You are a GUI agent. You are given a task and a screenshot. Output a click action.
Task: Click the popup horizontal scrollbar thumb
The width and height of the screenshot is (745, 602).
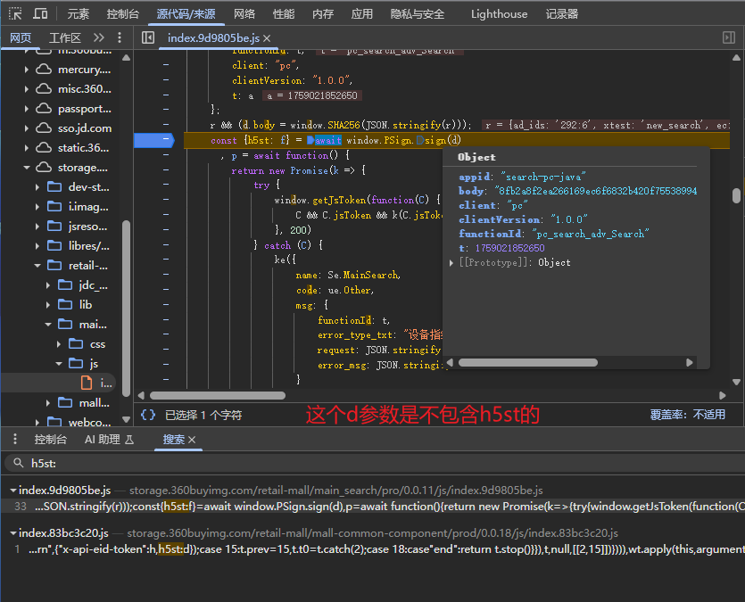[x=528, y=363]
